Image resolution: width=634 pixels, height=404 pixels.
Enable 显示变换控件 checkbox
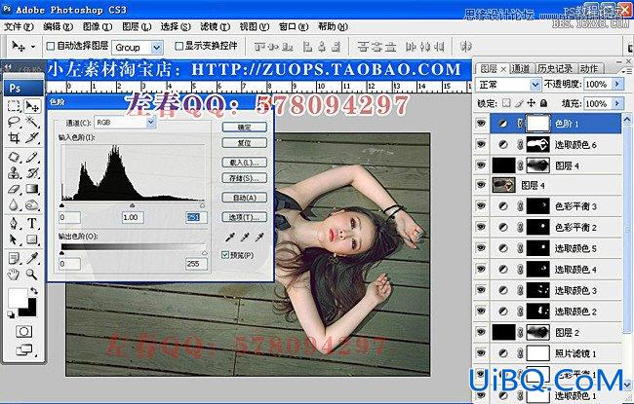pos(179,47)
